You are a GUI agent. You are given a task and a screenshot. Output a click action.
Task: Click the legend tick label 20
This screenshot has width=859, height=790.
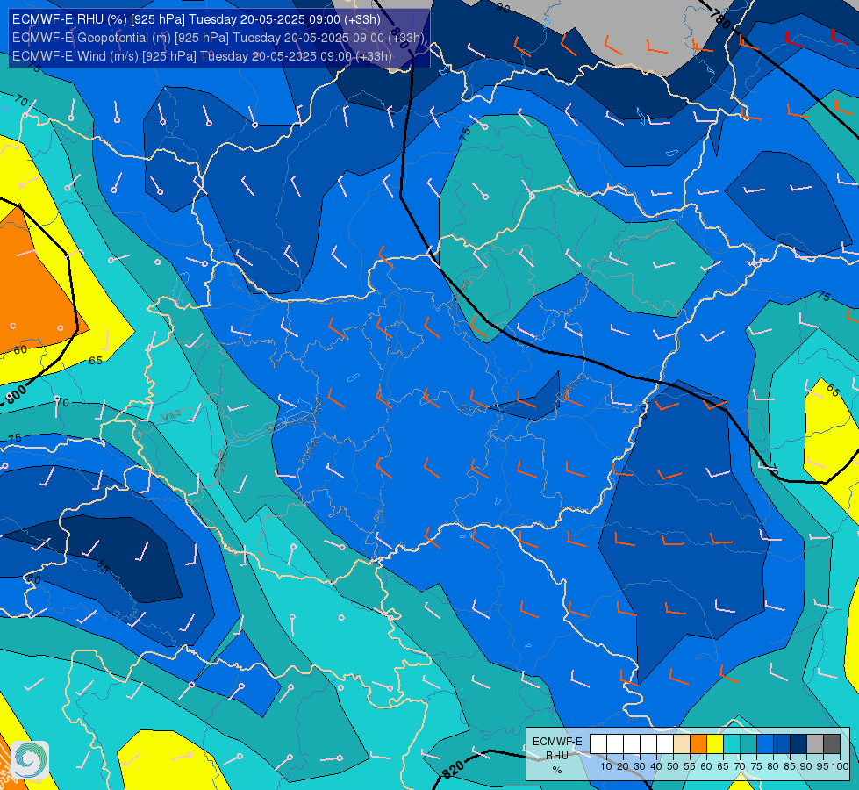[x=623, y=766]
